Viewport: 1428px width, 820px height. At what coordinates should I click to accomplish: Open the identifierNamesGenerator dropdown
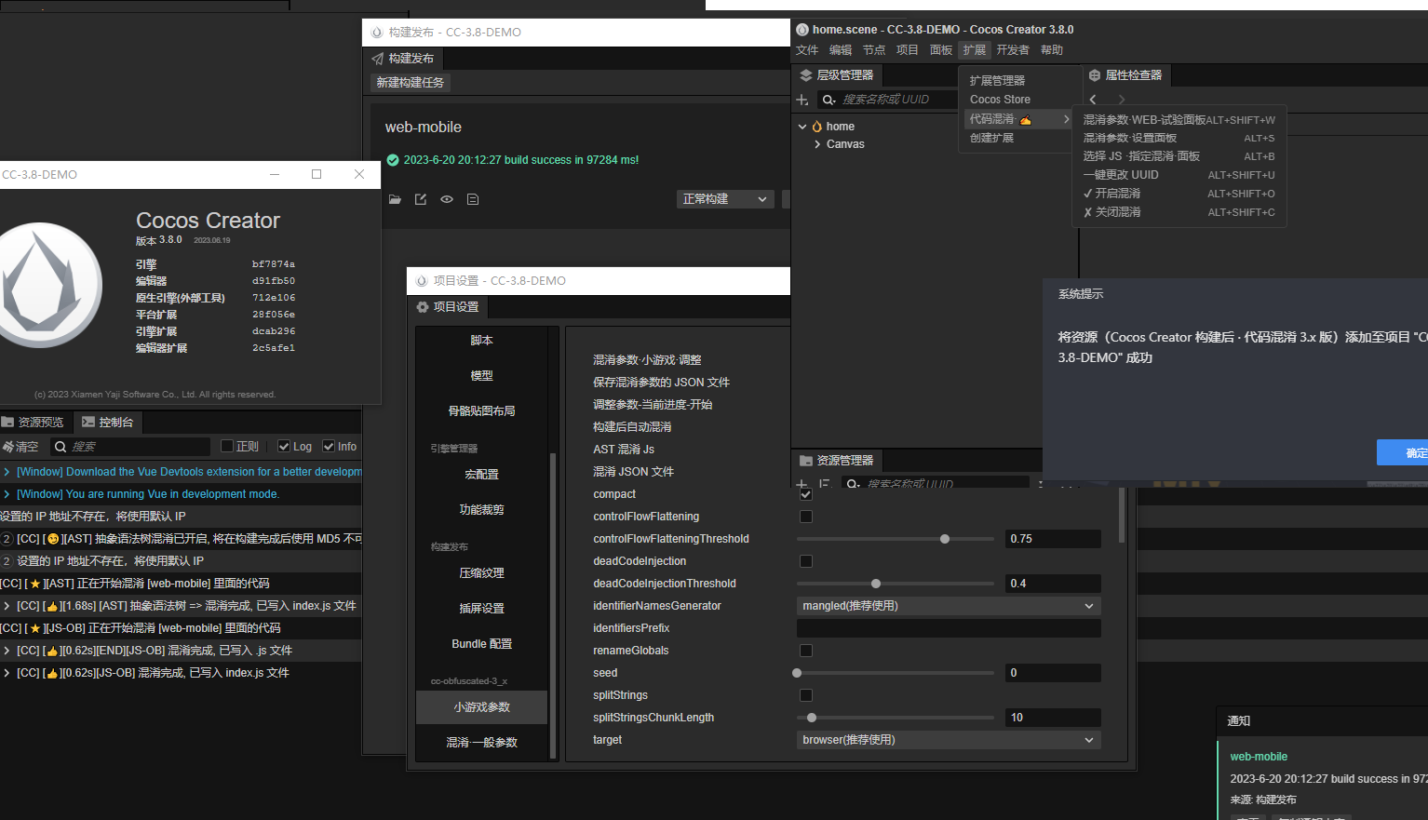click(949, 606)
